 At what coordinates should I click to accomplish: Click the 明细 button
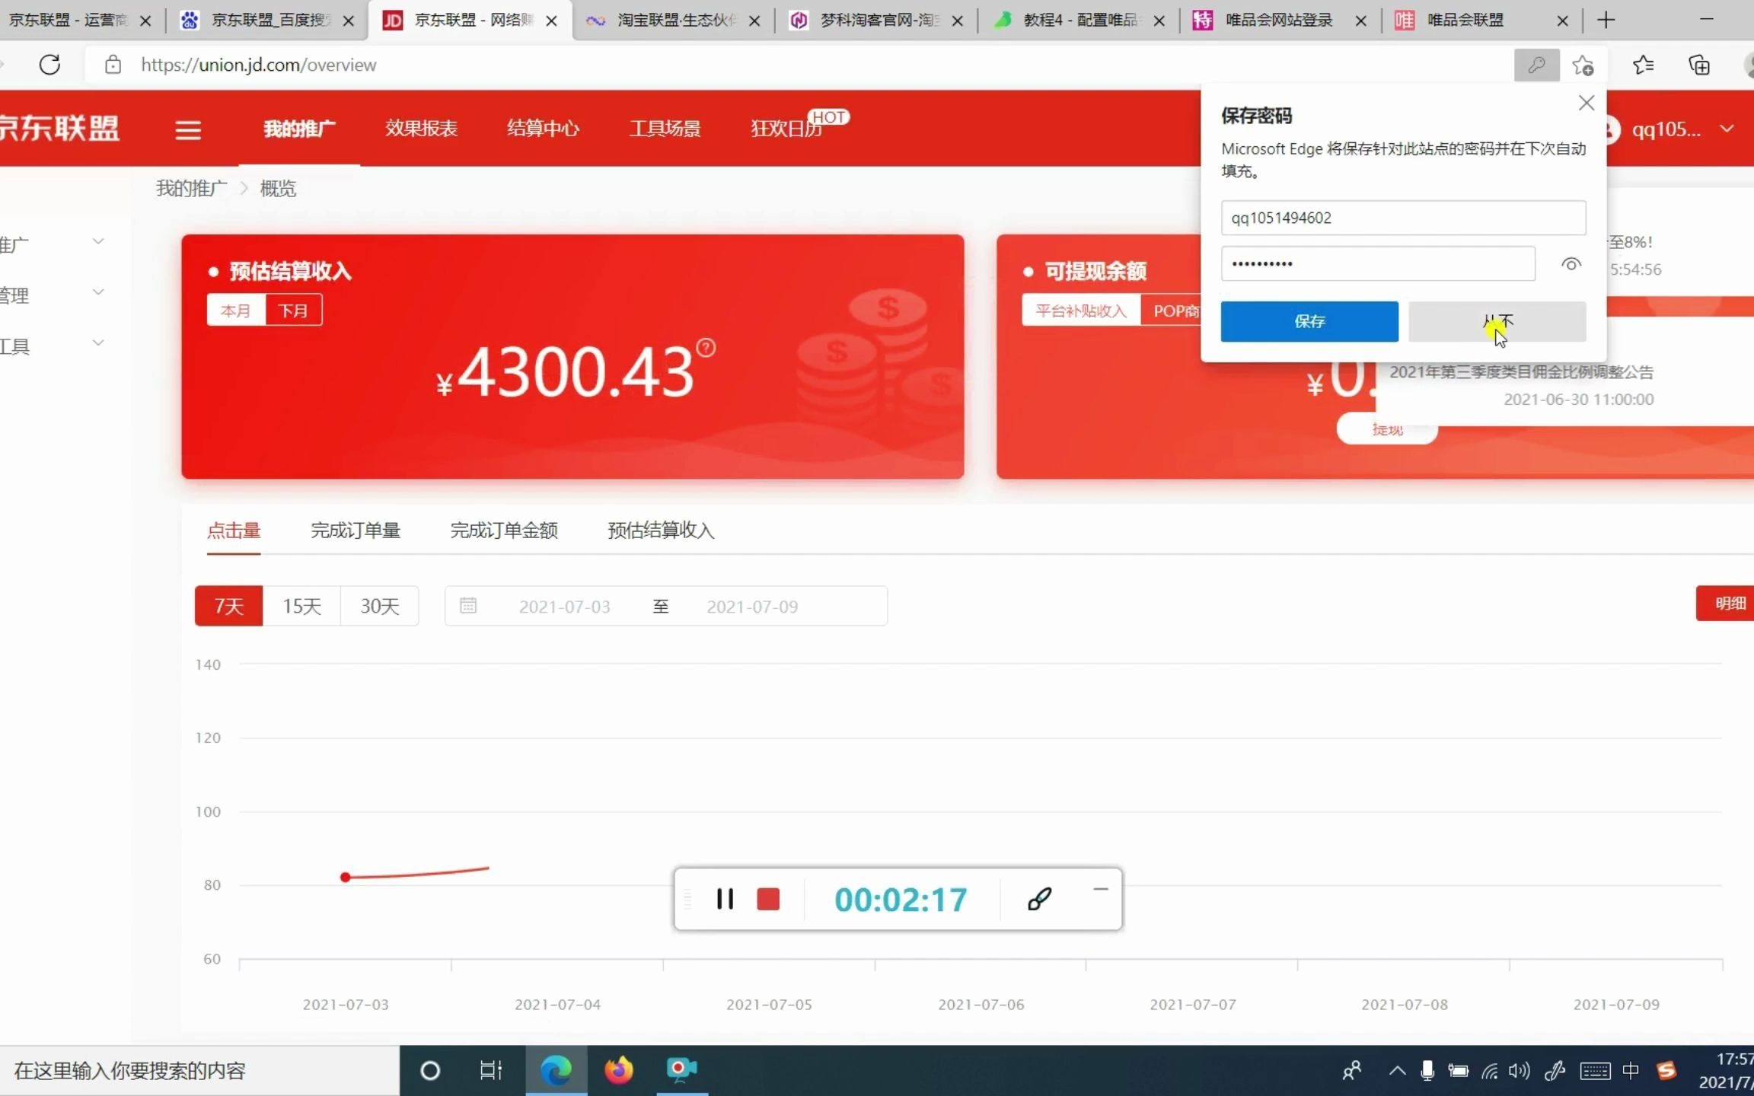[x=1725, y=604]
